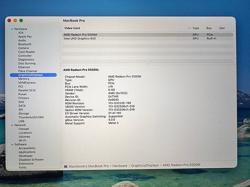
Task: Click Hardware in the bottom path bar
Action: [x=120, y=166]
